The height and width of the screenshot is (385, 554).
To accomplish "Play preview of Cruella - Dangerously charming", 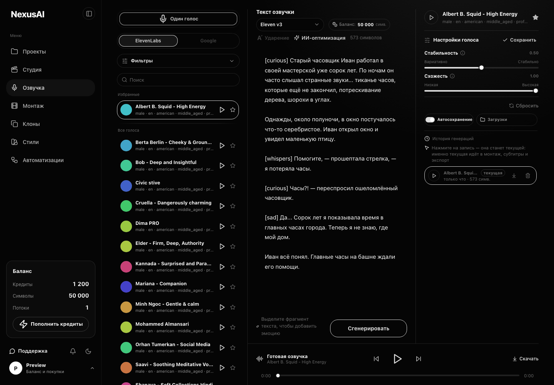I will (222, 206).
